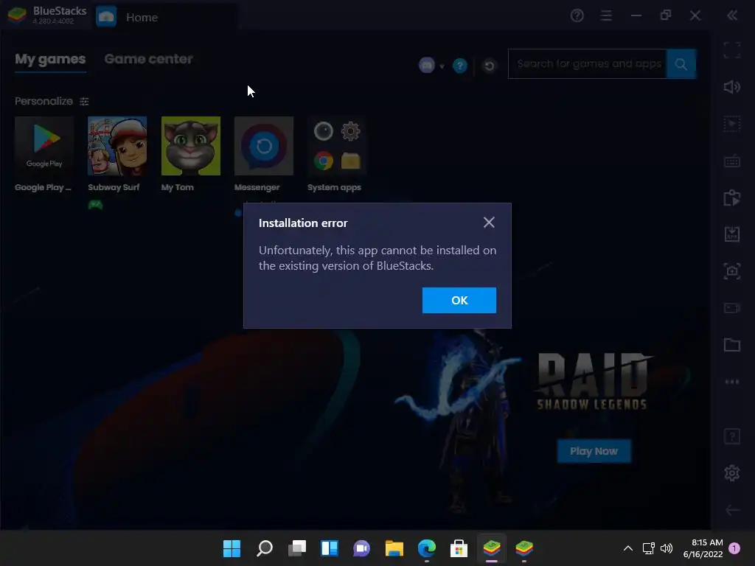Open Personalize settings icon

coord(84,102)
